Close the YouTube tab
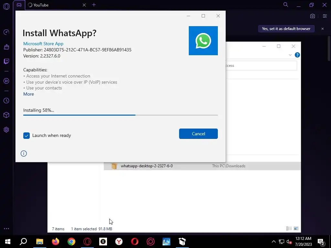The height and width of the screenshot is (248, 331). click(x=84, y=5)
